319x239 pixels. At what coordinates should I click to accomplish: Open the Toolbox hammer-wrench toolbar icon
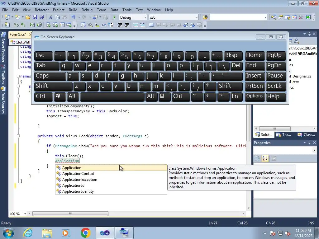(301, 17)
